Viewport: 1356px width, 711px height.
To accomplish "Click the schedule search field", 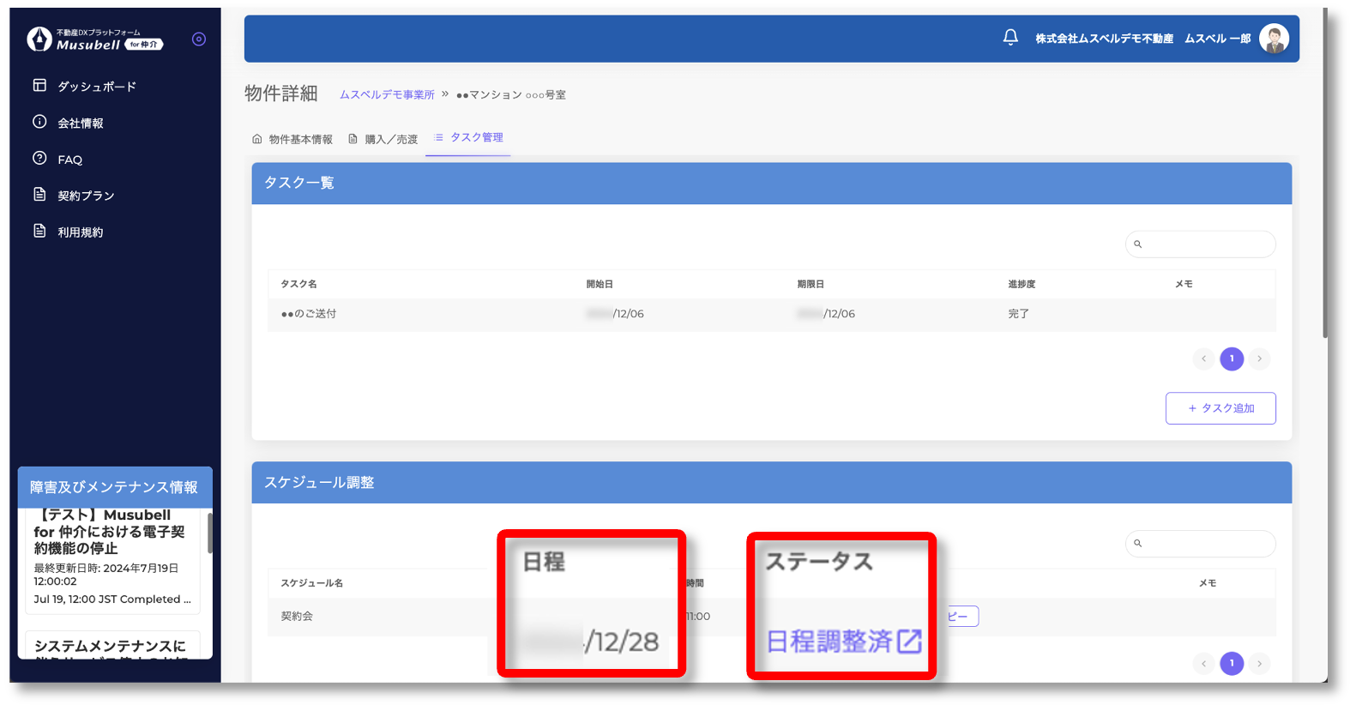I will (x=1205, y=544).
